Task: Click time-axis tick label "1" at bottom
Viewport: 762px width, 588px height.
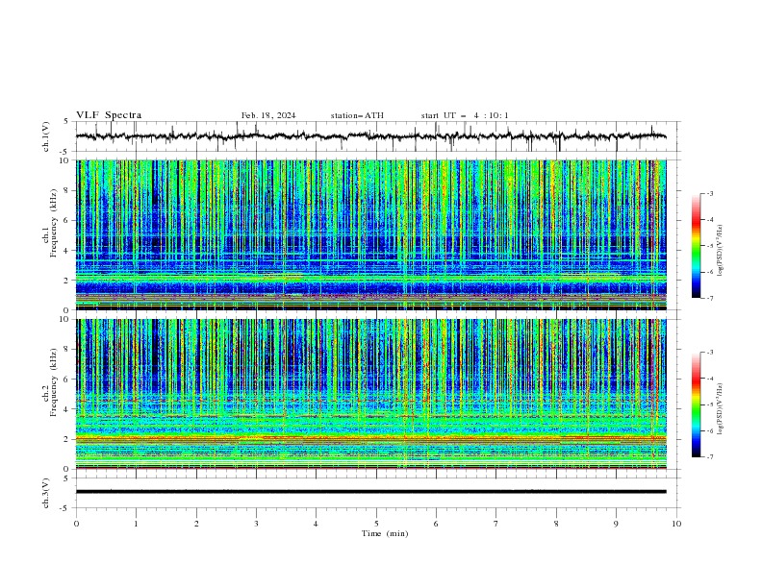Action: tap(136, 524)
